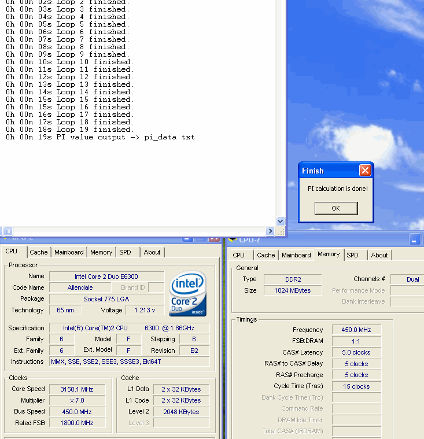
Task: Click the 65 nm technology value
Action: (65, 310)
